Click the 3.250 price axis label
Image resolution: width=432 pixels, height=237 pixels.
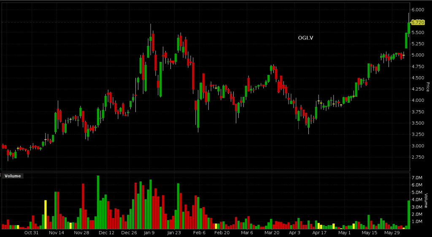[x=418, y=134]
